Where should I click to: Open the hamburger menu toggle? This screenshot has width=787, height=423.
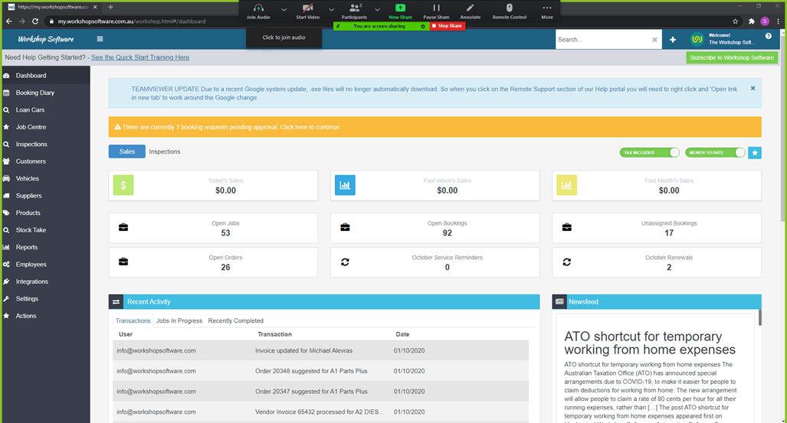[100, 39]
